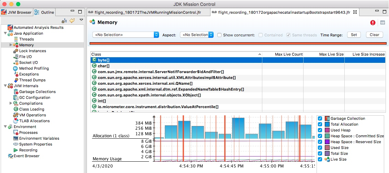Screen dimensions: 389x173
Task: Select the Automated Analysis Results icon
Action: pos(10,27)
